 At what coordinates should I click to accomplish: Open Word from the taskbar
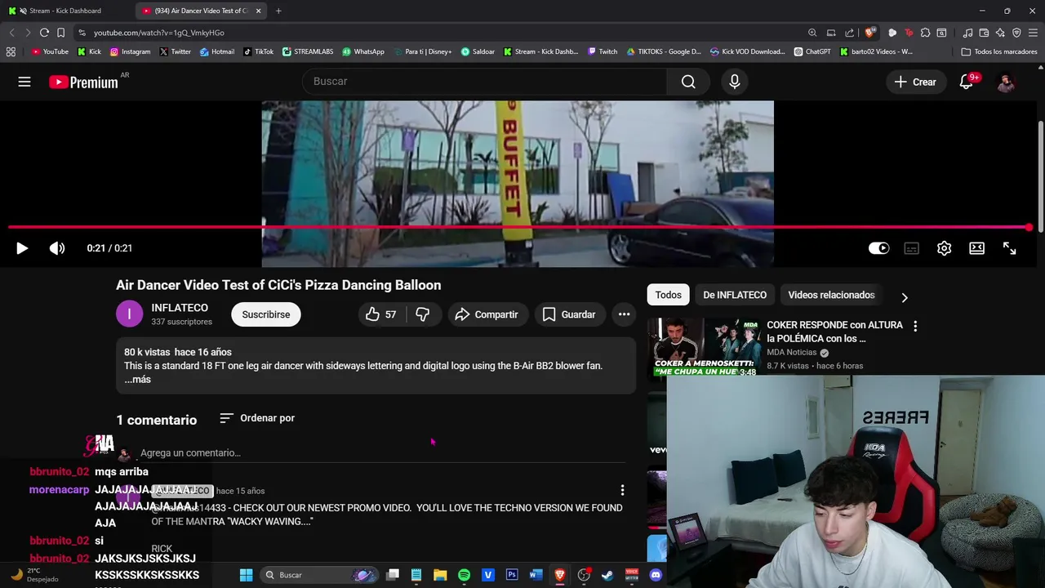[x=536, y=575]
